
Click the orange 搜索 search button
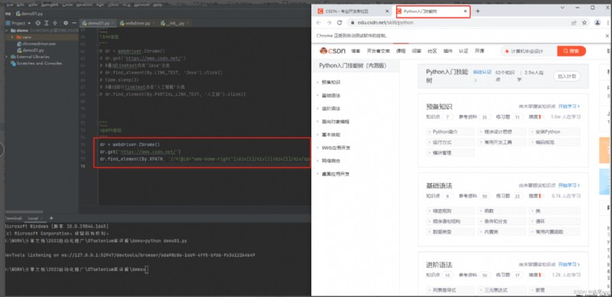coord(571,51)
